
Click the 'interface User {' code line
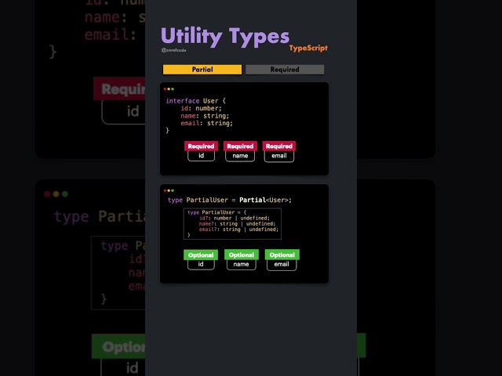195,101
